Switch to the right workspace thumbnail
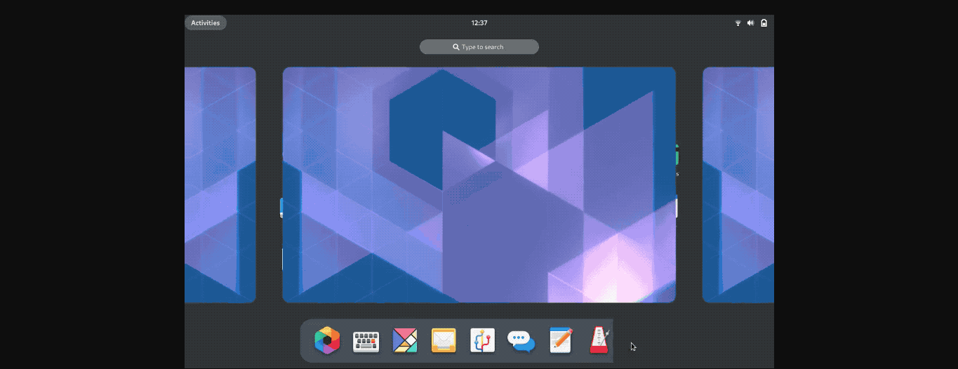Viewport: 958px width, 369px height. [x=738, y=184]
